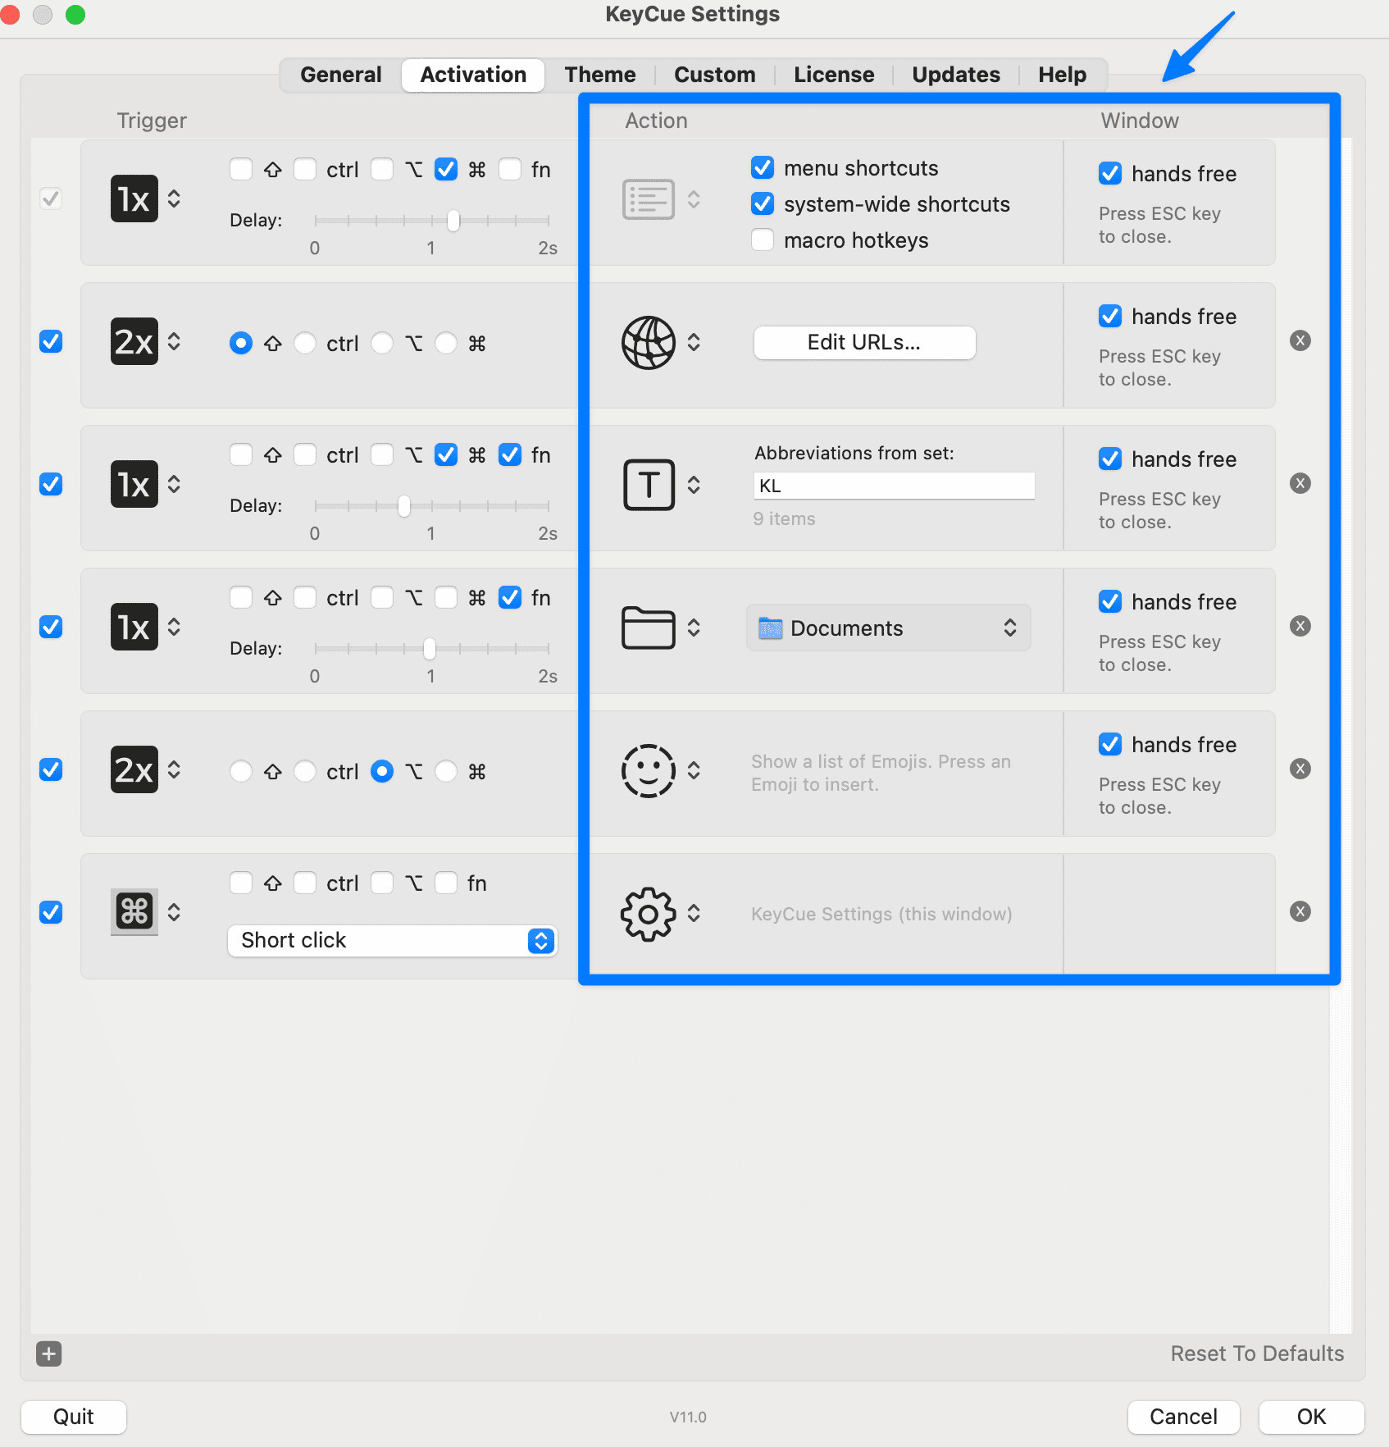Select command radio button in emoji row
Screen dimensions: 1389x1447
(x=446, y=771)
